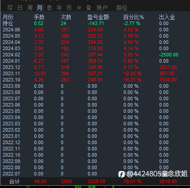Image resolution: width=190 pixels, height=188 pixels.
Task: Click percentage 16.21 % for 2023.10
Action: click(132, 80)
